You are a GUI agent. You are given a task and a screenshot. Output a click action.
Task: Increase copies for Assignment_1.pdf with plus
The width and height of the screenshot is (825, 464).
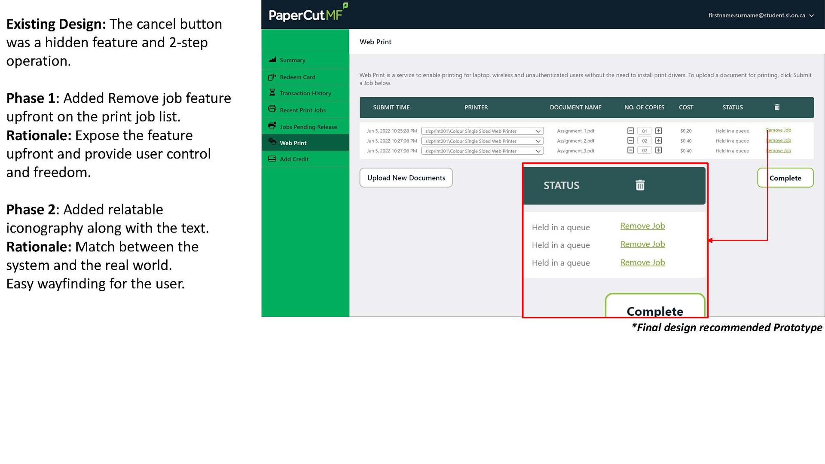[x=658, y=131]
